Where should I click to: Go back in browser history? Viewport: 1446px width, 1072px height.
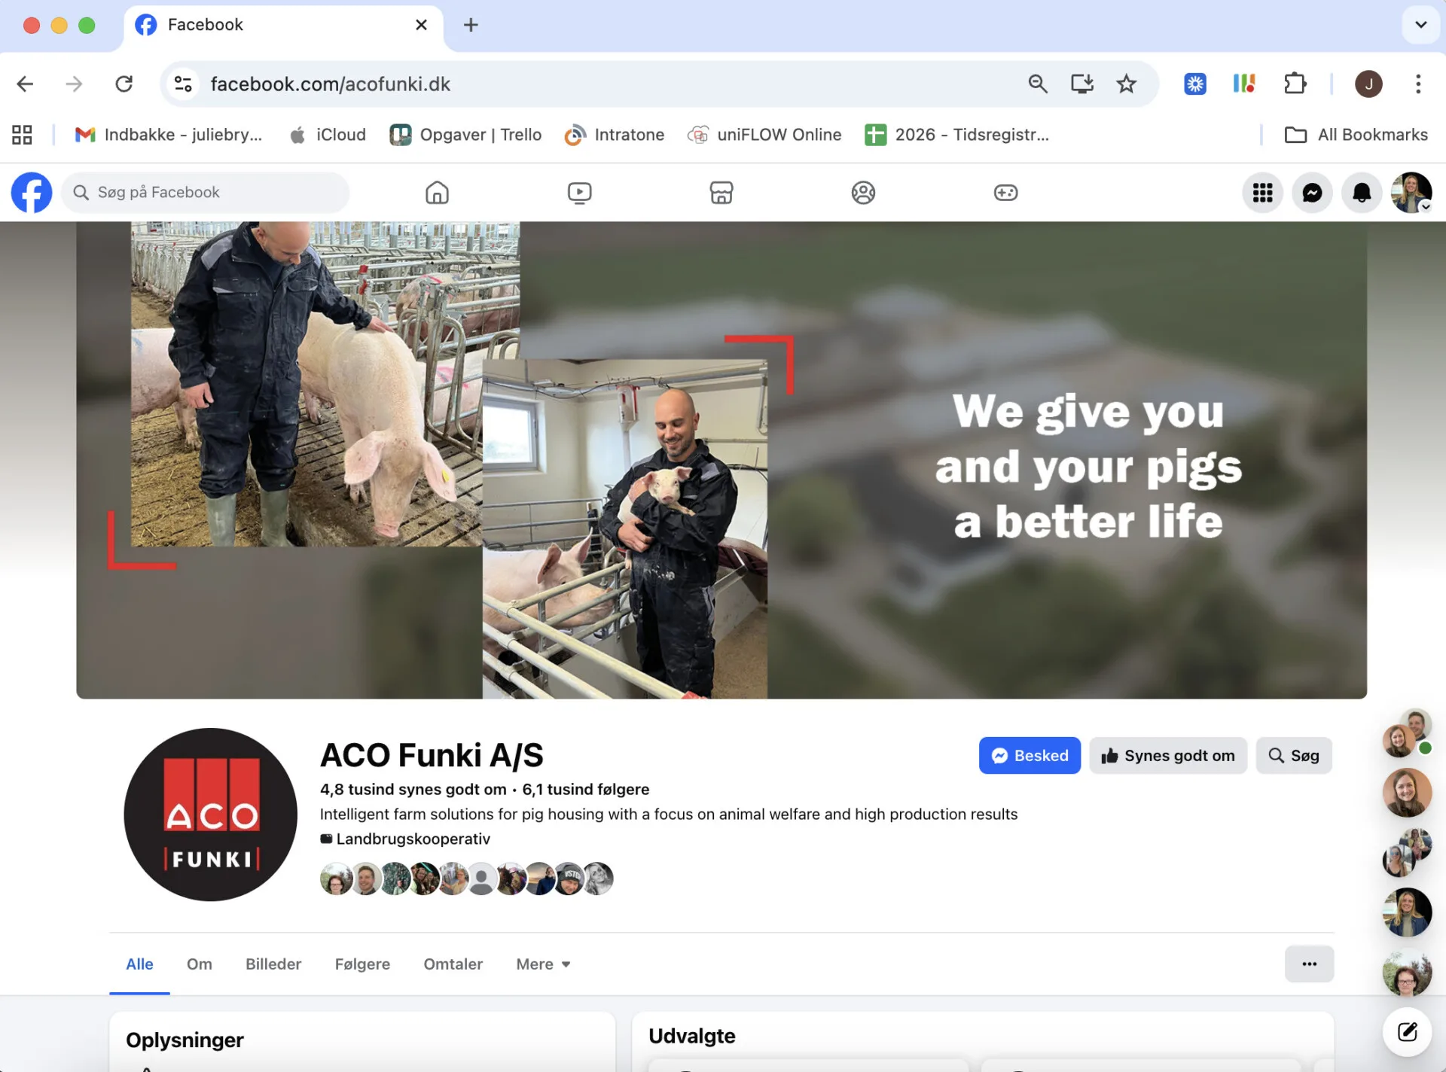[x=25, y=84]
